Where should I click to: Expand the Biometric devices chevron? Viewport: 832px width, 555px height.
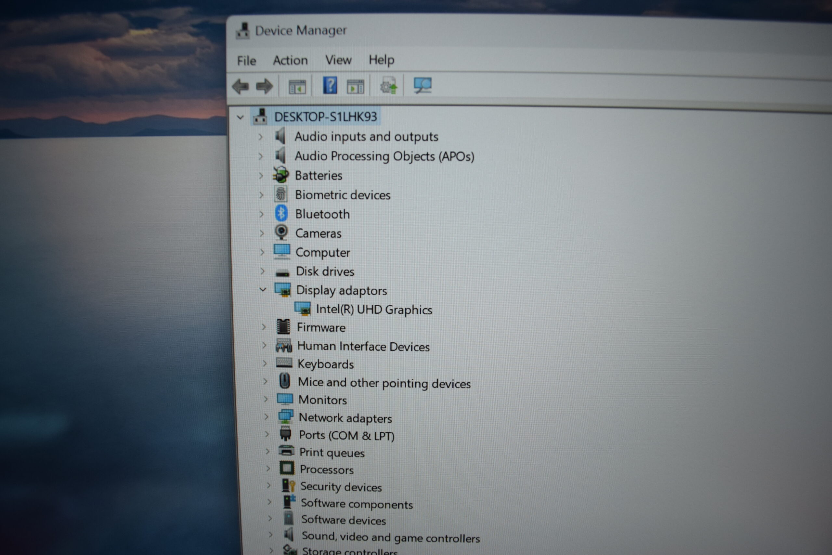(x=261, y=195)
